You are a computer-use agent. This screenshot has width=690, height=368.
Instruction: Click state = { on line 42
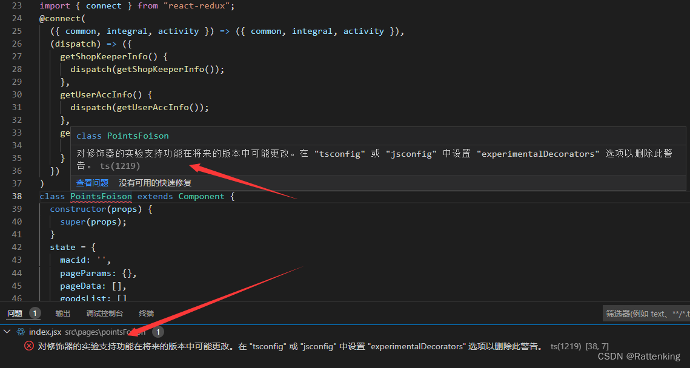click(73, 247)
